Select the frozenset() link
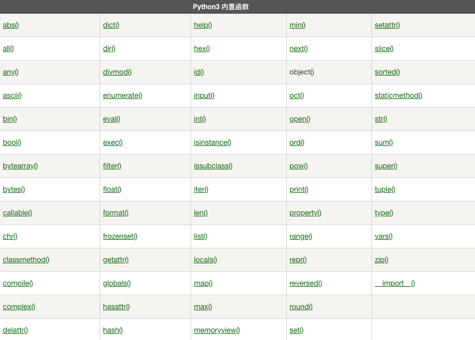This screenshot has width=475, height=340. point(120,236)
